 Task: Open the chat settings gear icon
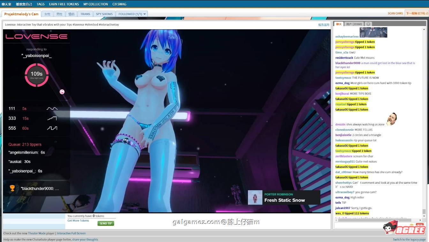tap(368, 24)
